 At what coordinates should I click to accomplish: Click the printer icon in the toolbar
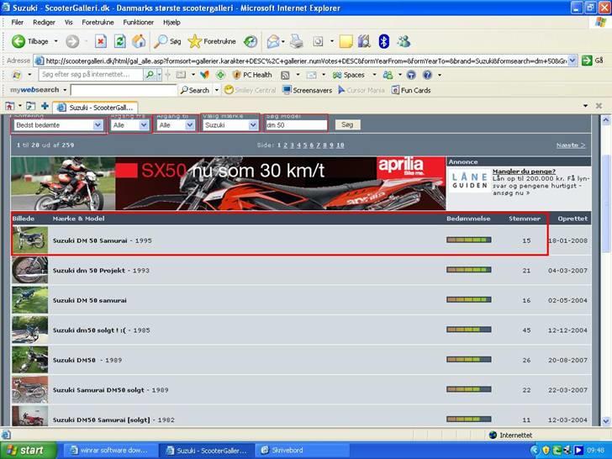coord(296,41)
